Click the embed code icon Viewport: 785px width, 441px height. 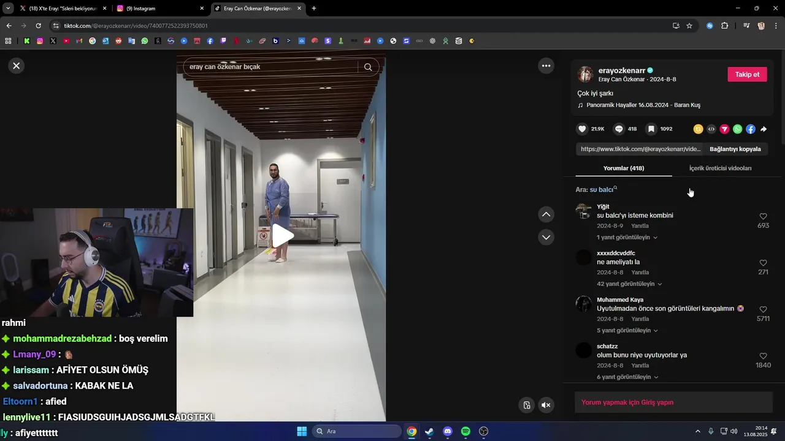pos(711,129)
